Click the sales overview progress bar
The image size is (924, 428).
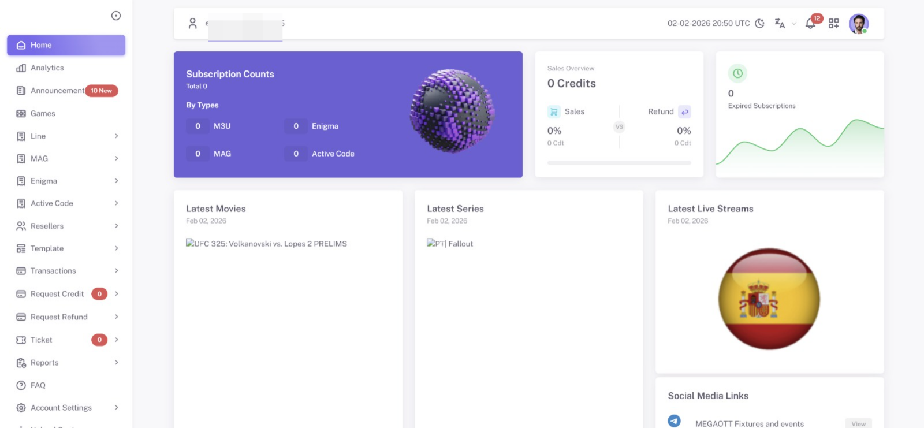pyautogui.click(x=619, y=163)
